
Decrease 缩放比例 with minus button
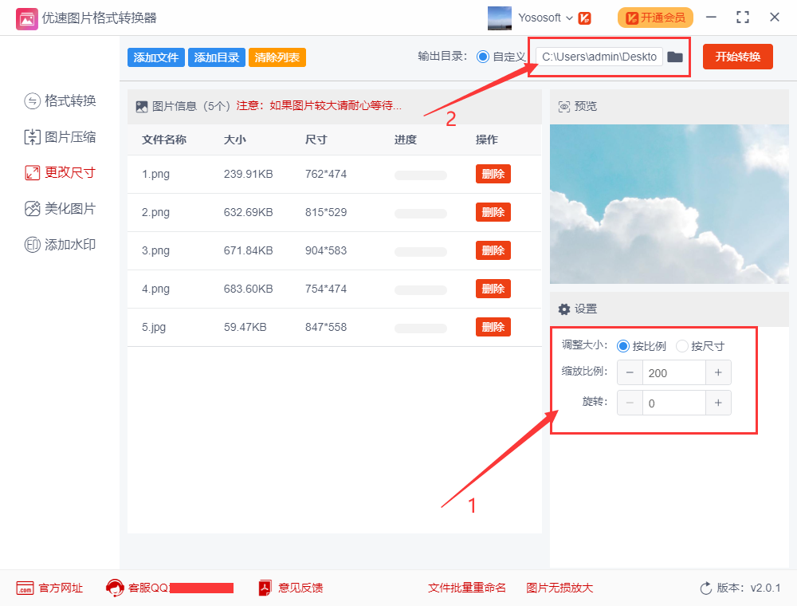pos(630,372)
